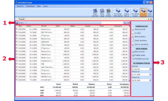This screenshot has height=101, width=168.
Task: Click the U račun link
Action: click(x=138, y=33)
